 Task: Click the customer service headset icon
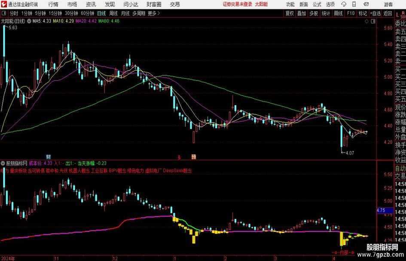[x=344, y=4]
